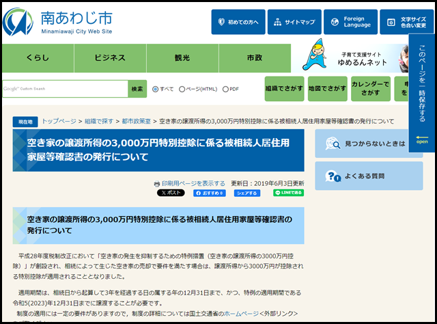Select the PDF radio button

point(225,89)
